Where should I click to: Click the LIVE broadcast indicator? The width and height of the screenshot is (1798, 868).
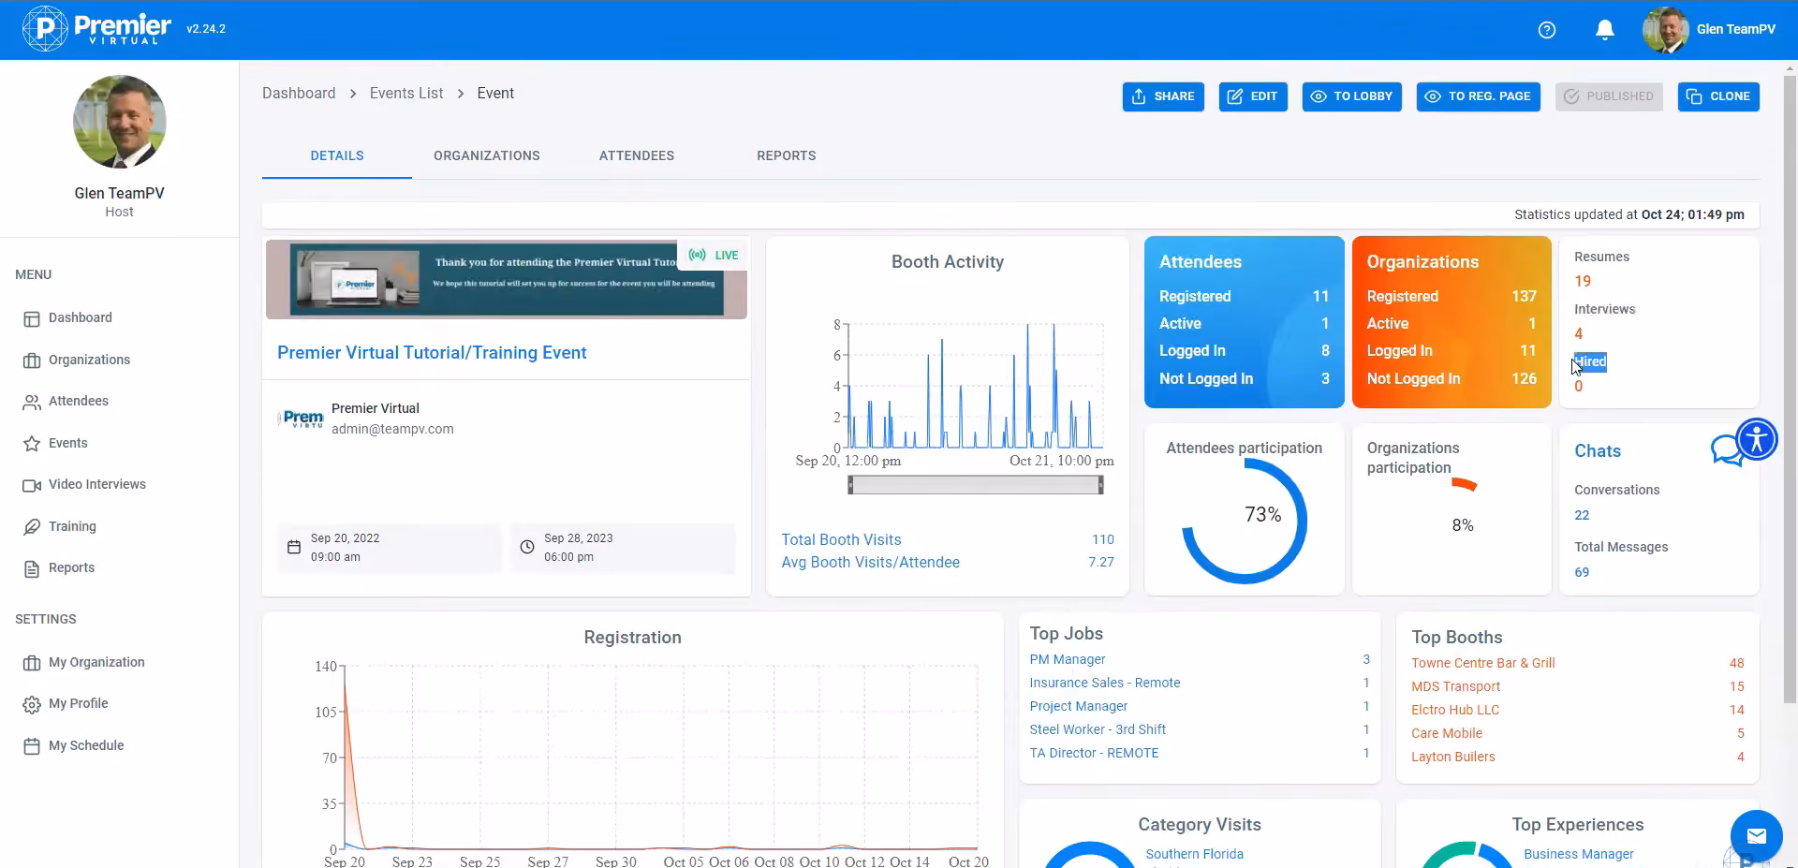(714, 255)
